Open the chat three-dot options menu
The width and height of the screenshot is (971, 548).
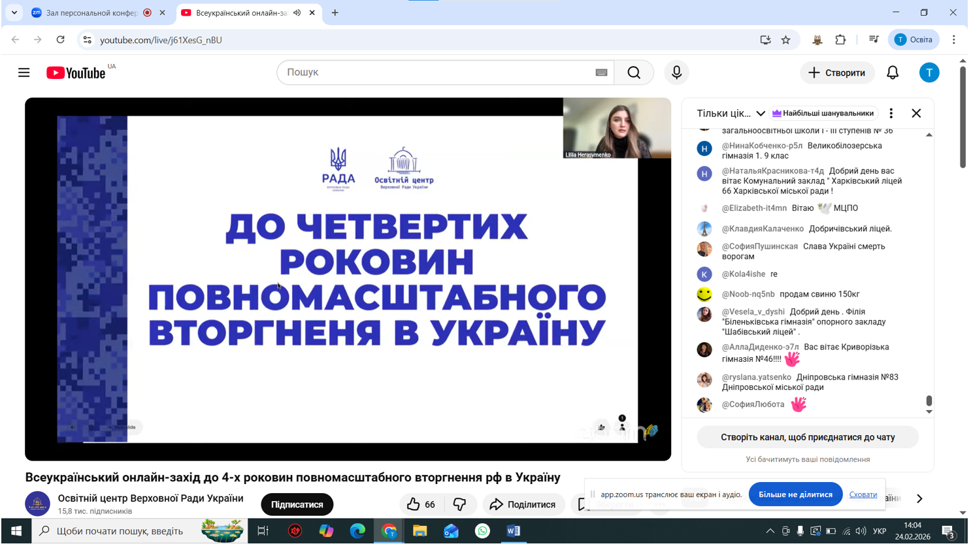tap(891, 114)
